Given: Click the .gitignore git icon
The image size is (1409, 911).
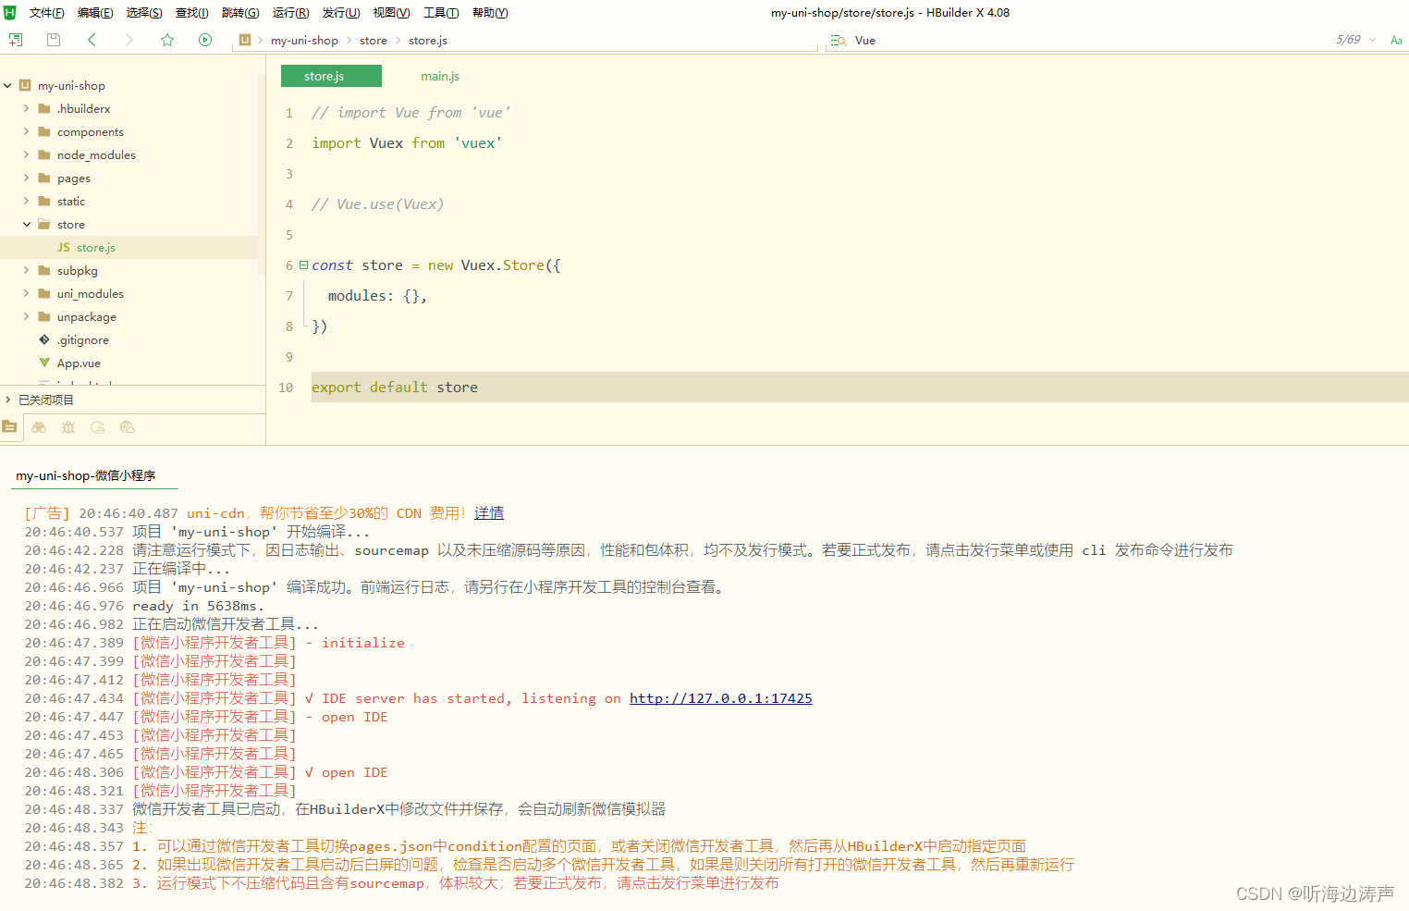Looking at the screenshot, I should [x=44, y=339].
